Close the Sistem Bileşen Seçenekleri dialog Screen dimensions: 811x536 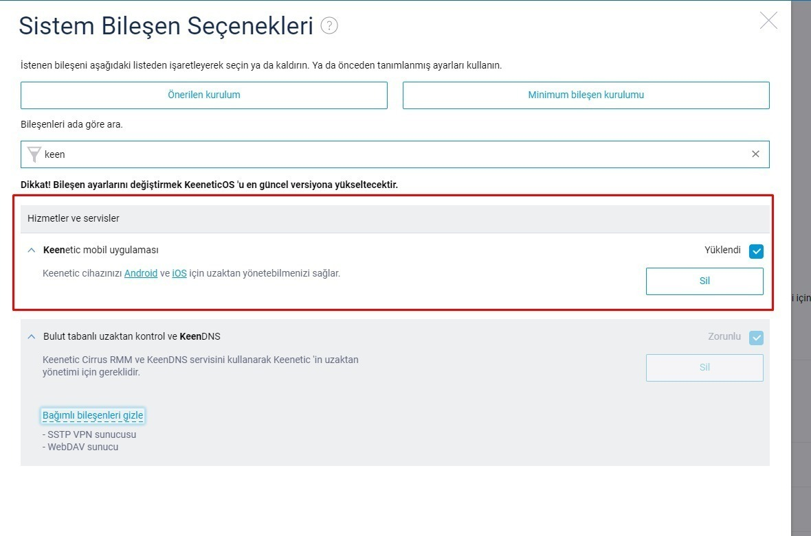pyautogui.click(x=768, y=21)
